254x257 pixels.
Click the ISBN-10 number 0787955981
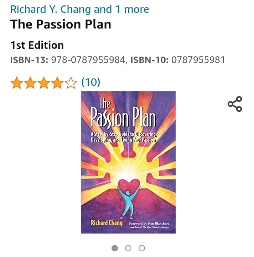click(198, 60)
